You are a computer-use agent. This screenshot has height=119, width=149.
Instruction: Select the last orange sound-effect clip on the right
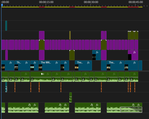pyautogui.click(x=135, y=87)
